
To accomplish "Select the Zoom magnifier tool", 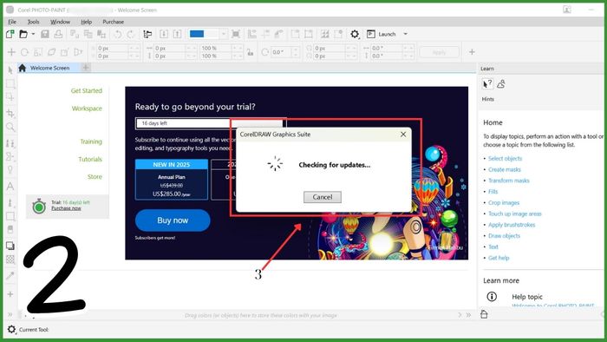I will coord(10,127).
